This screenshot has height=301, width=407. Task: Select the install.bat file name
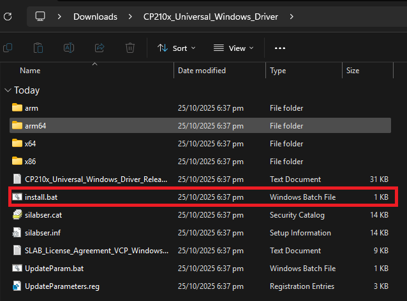[x=41, y=197]
